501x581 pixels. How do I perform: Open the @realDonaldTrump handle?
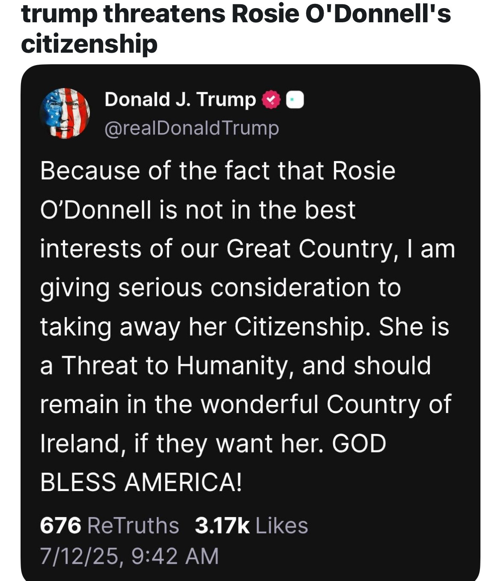[x=191, y=128]
